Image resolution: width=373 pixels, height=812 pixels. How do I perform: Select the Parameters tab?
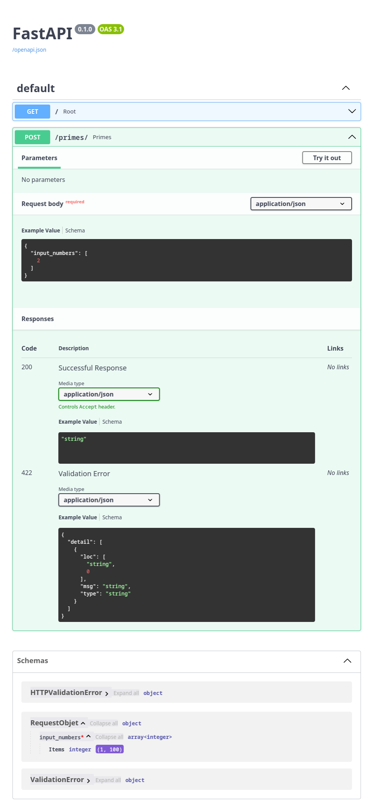(39, 158)
